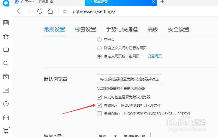Open the shopping cart sidebar icon
The width and height of the screenshot is (218, 137).
point(6,131)
